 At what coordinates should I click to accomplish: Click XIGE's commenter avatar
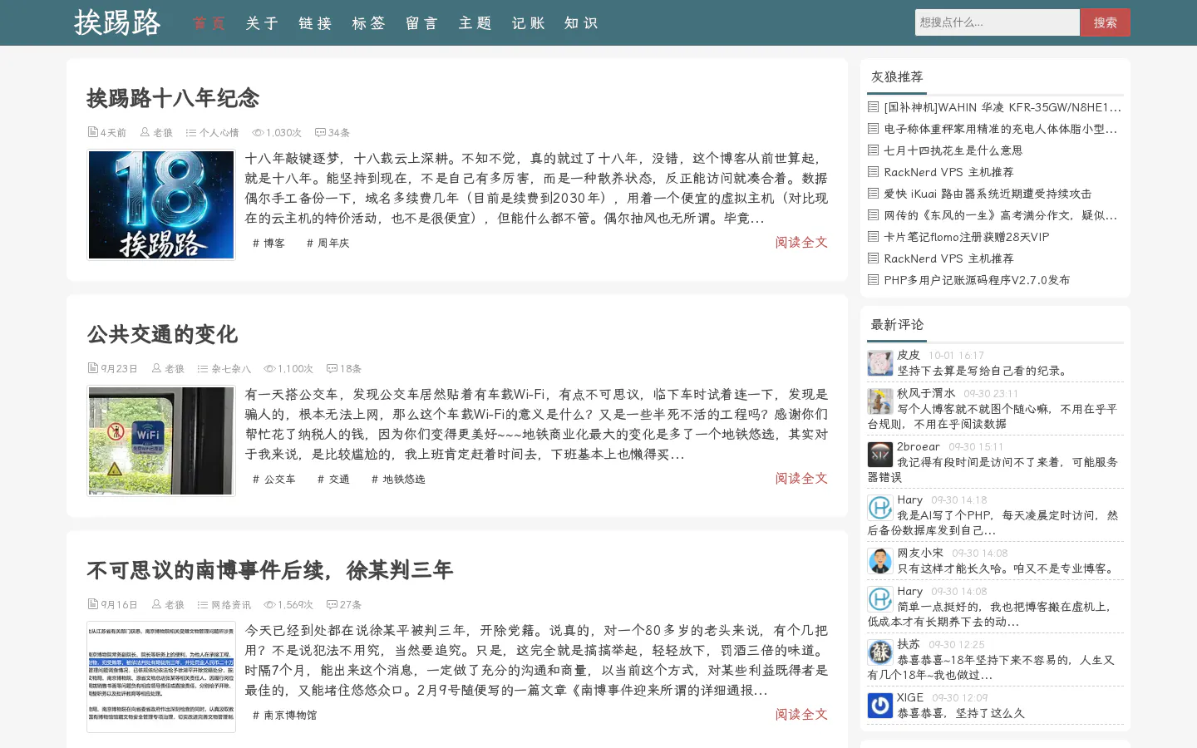(x=880, y=706)
